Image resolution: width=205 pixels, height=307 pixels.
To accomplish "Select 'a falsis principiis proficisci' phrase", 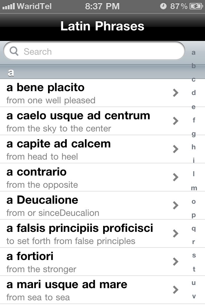I will (86, 233).
